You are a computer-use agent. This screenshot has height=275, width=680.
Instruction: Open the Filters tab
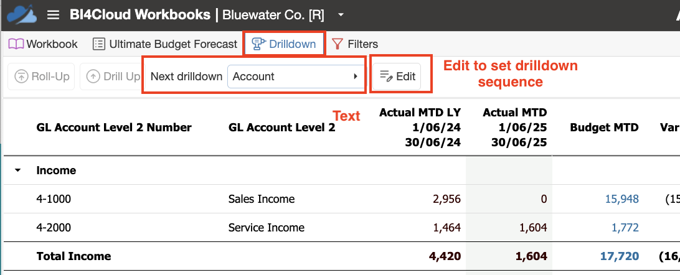tap(355, 44)
